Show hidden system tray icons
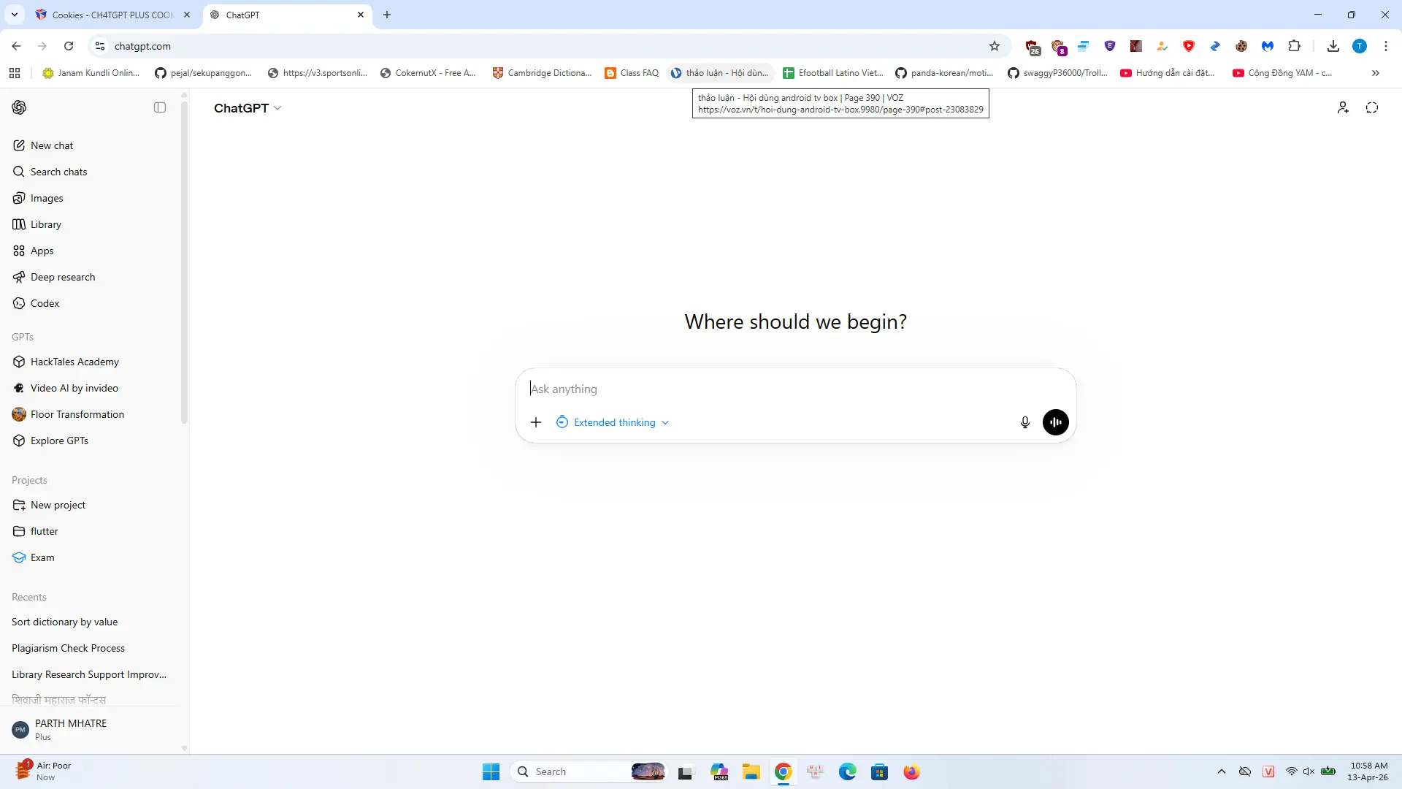1402x789 pixels. coord(1222,771)
